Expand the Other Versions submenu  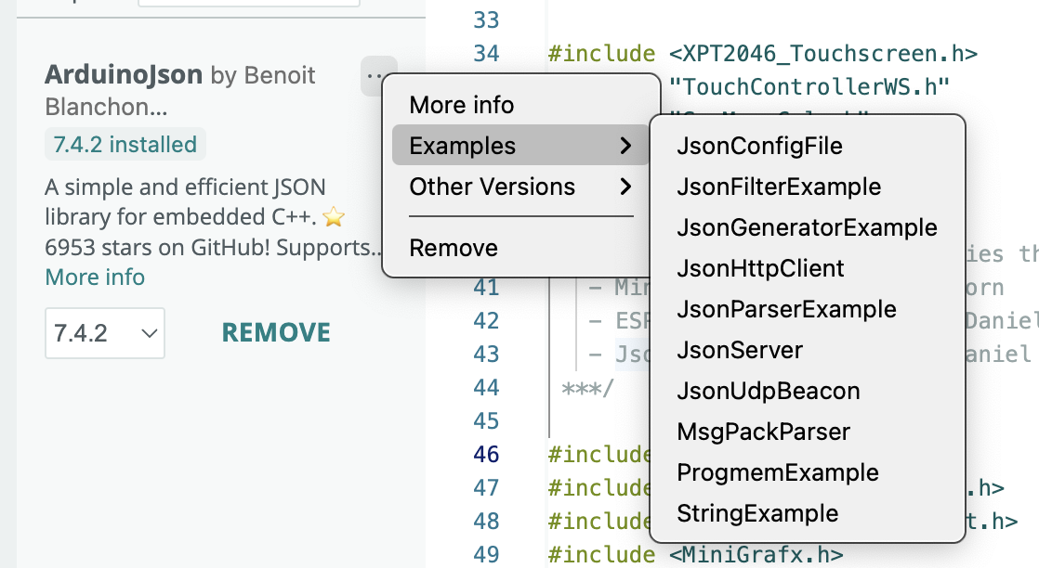coord(493,187)
